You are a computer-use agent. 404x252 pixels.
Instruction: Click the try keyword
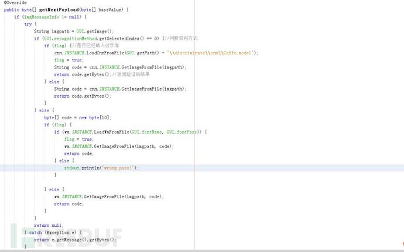[x=28, y=24]
